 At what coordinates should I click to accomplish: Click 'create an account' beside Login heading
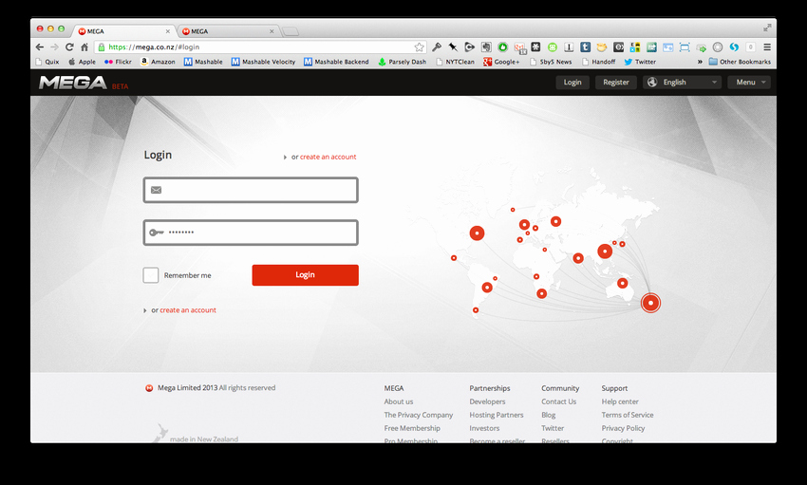pyautogui.click(x=328, y=157)
